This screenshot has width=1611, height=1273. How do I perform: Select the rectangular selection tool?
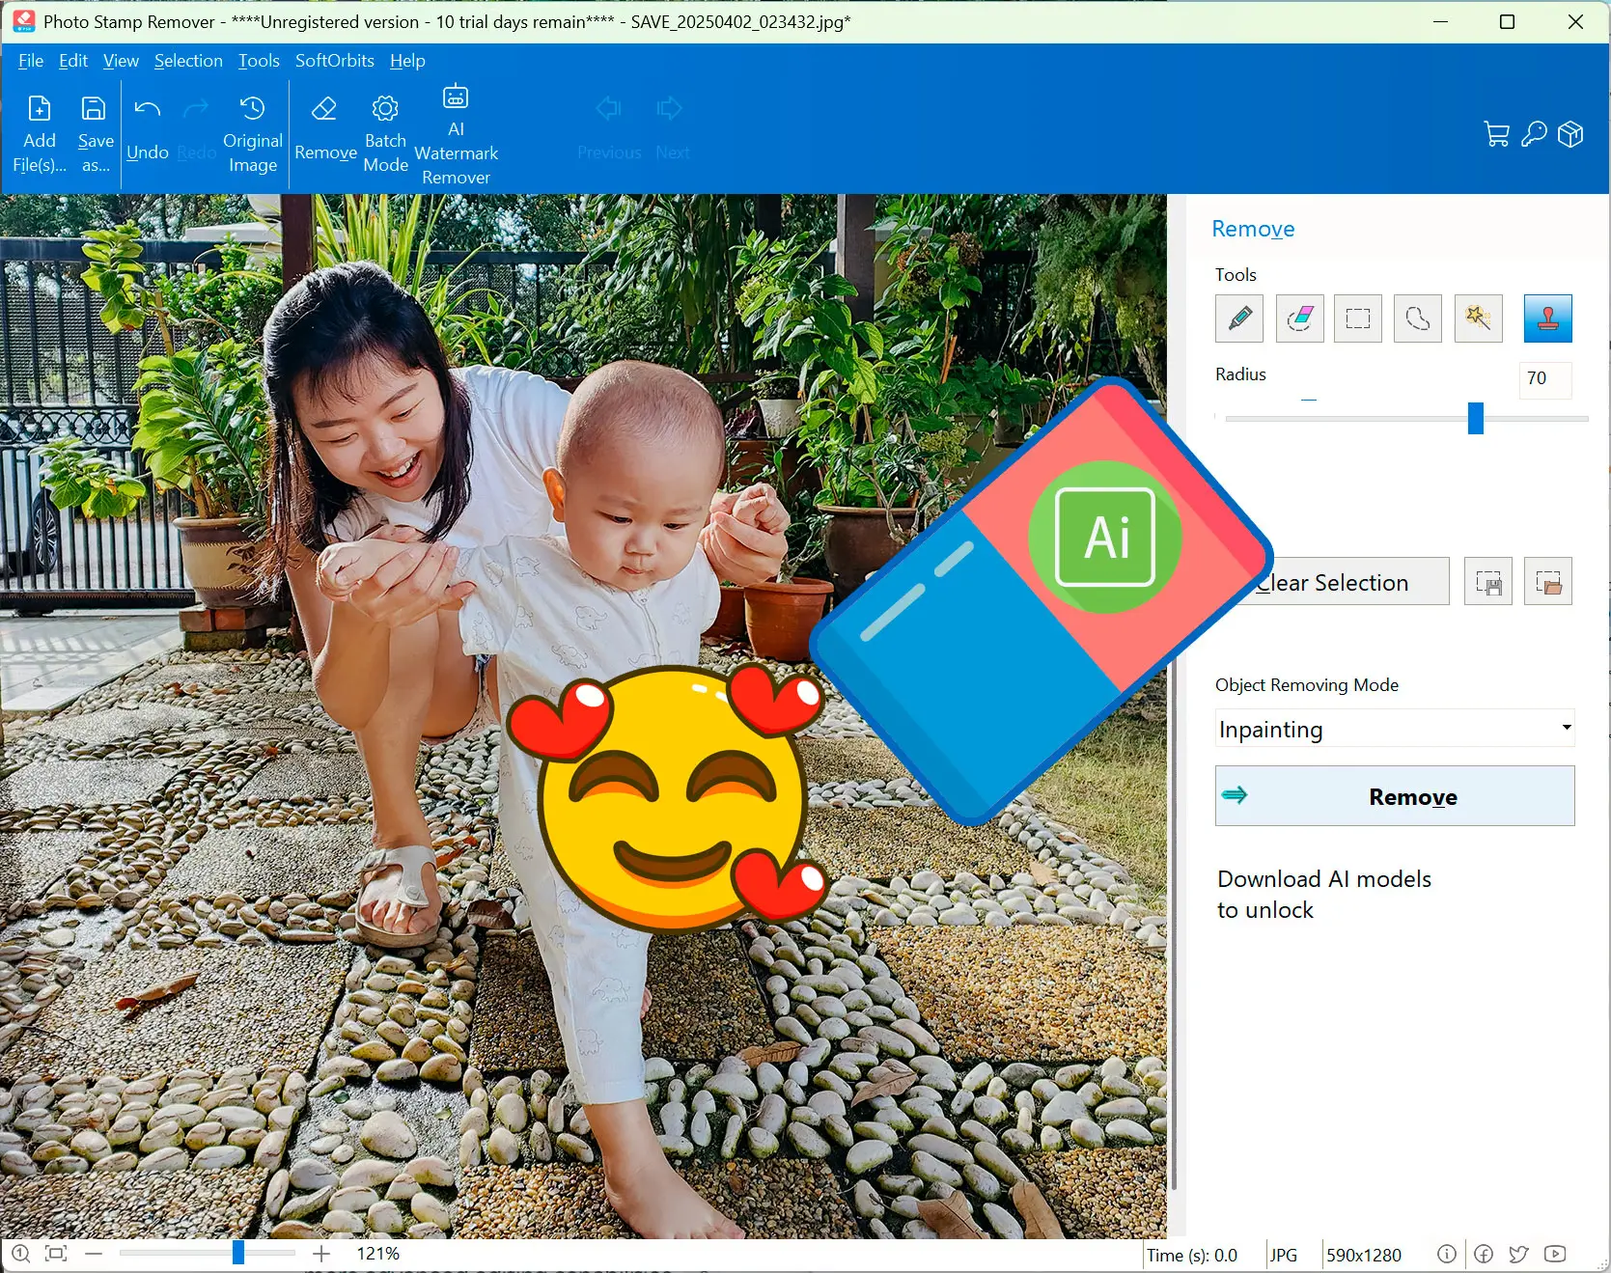point(1358,318)
